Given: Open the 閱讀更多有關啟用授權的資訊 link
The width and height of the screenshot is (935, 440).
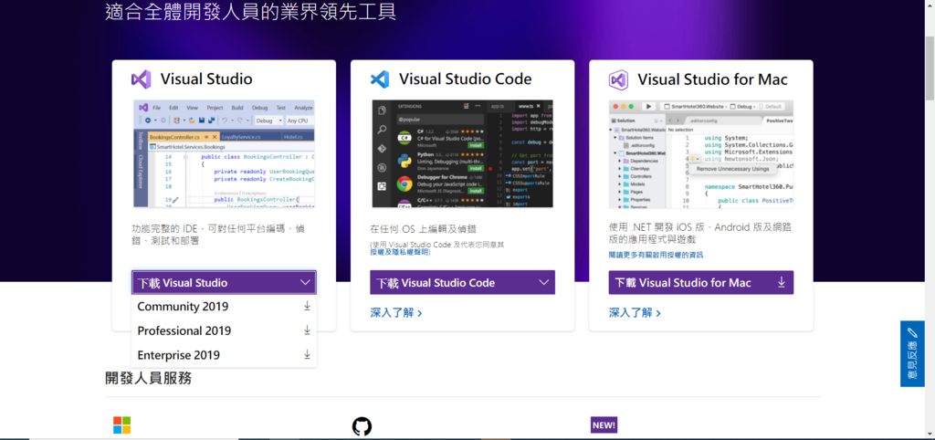Looking at the screenshot, I should (656, 255).
